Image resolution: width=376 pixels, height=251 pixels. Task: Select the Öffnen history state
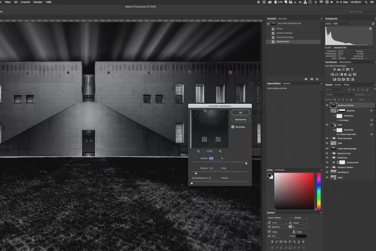point(293,29)
